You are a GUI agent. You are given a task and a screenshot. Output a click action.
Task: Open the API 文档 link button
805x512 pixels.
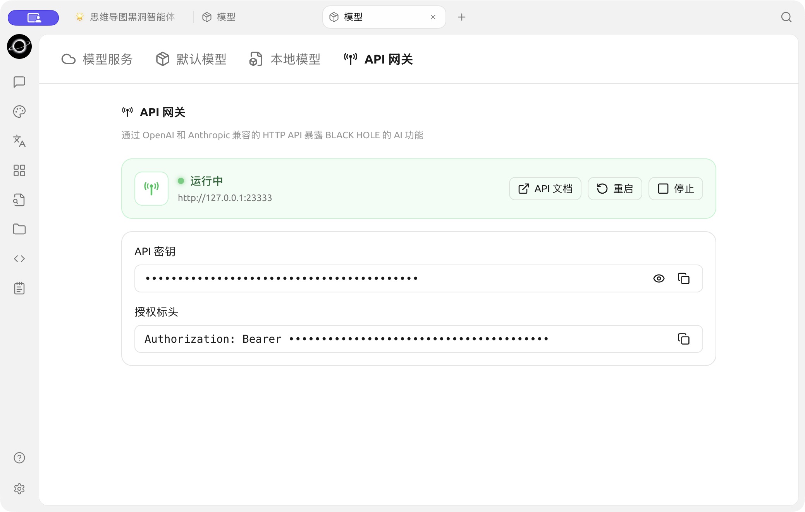(x=545, y=189)
